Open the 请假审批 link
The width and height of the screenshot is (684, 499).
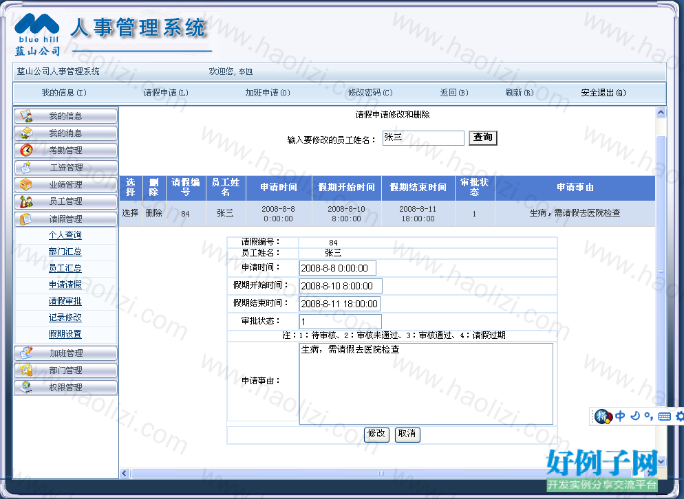click(65, 301)
